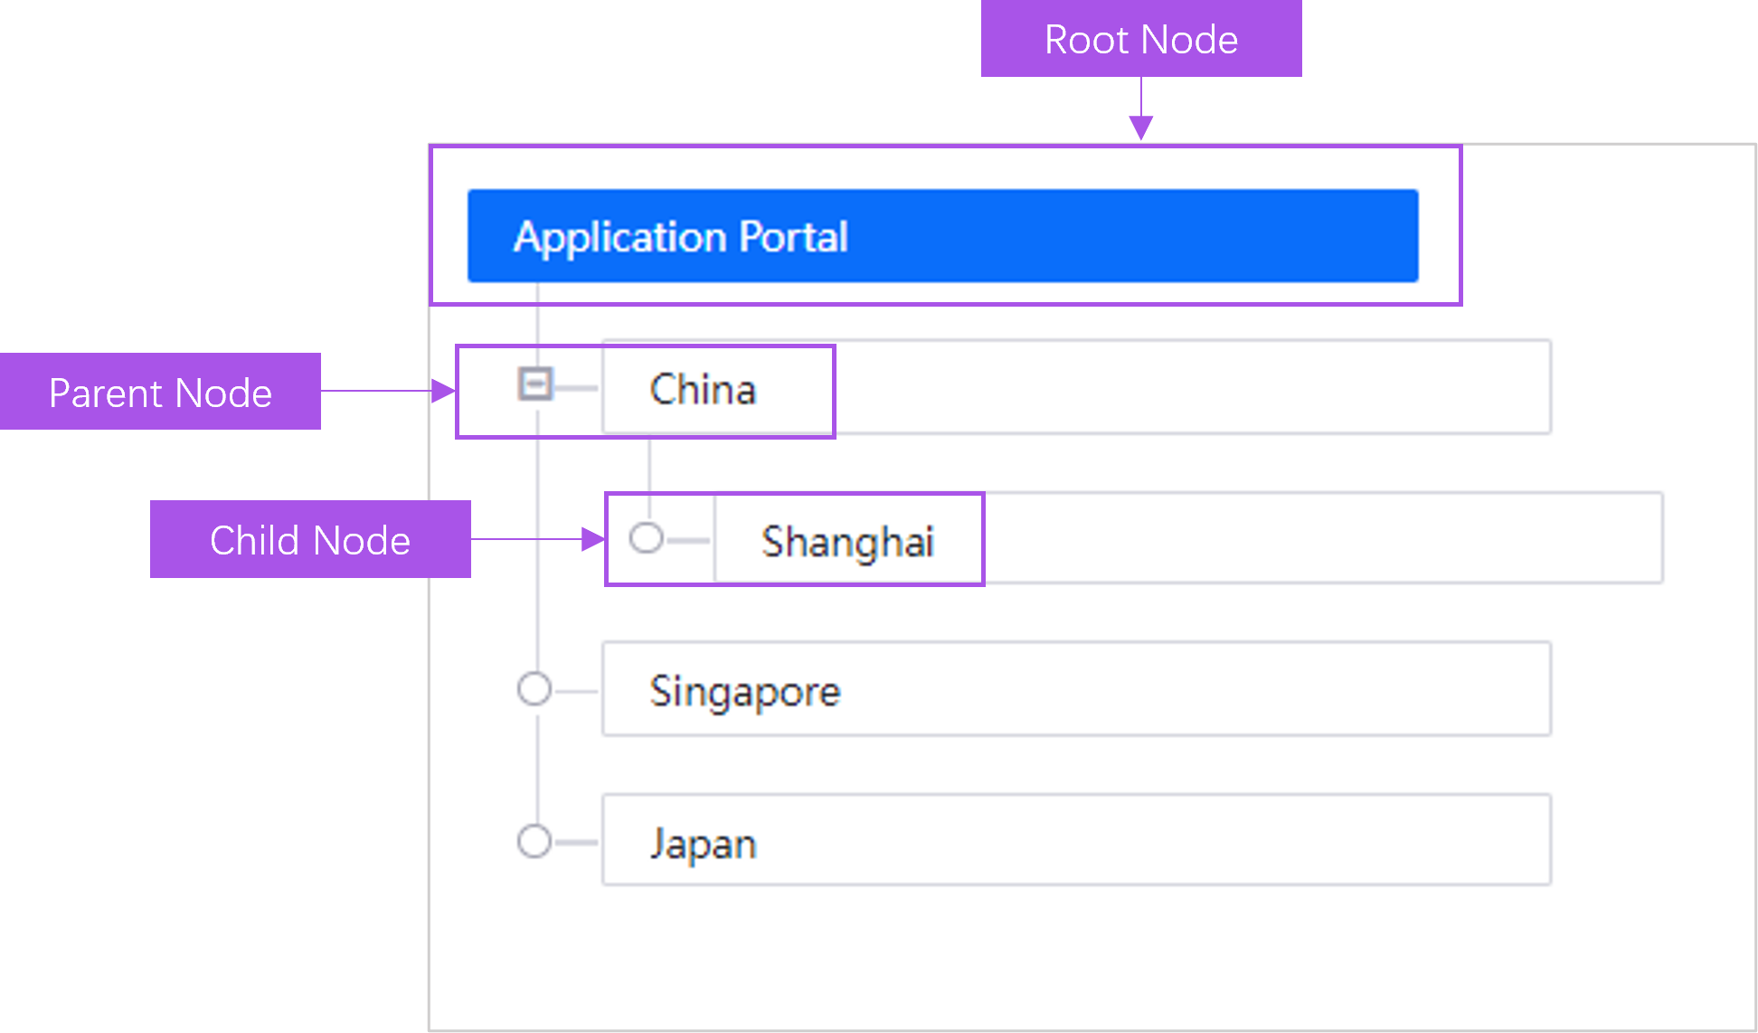Click the arrowhead pointing at China box
1758x1033 pixels.
pyautogui.click(x=443, y=391)
